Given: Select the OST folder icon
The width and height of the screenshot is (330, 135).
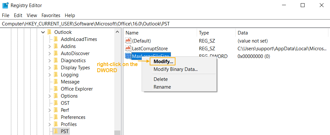Looking at the screenshot, I should (x=56, y=103).
